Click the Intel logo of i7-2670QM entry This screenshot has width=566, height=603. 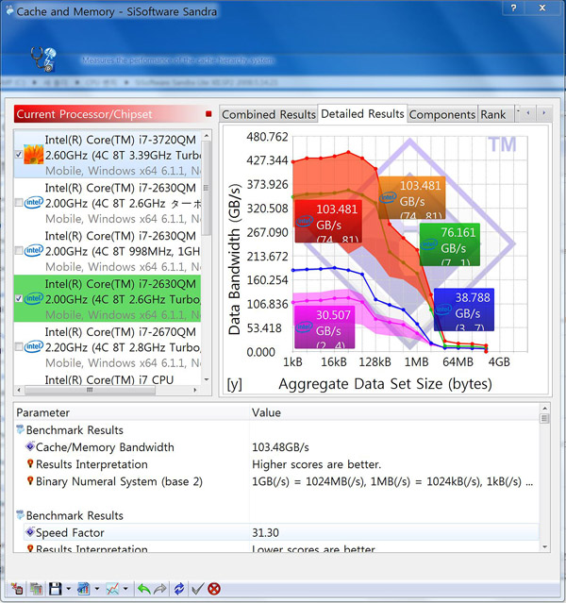pos(33,346)
